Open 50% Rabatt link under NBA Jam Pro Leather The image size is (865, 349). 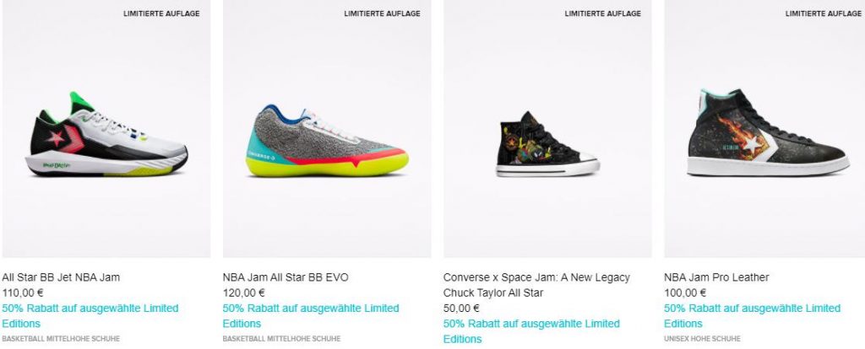coord(753,316)
